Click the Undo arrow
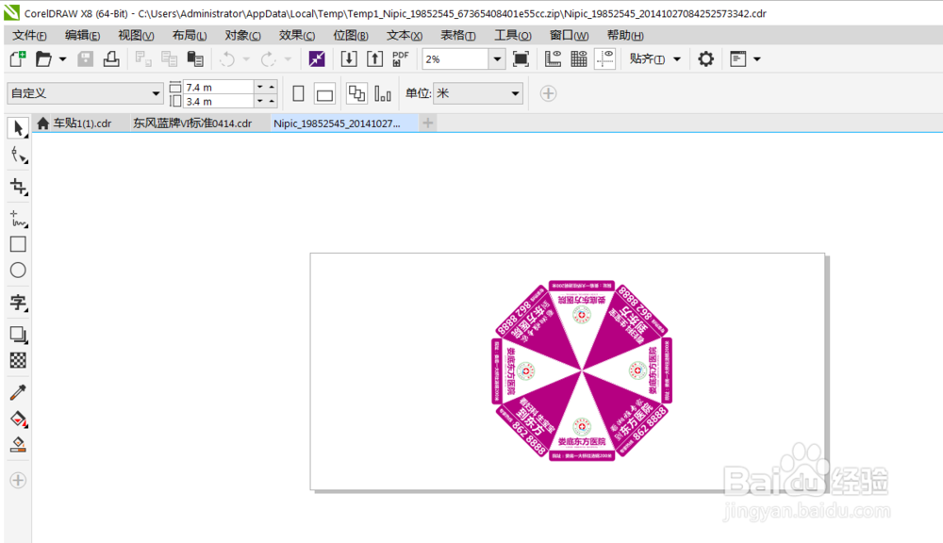The image size is (943, 543). click(227, 59)
